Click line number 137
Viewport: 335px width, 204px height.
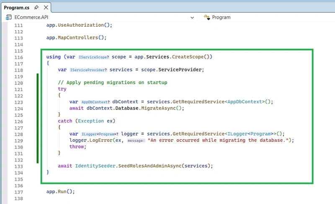click(x=18, y=192)
